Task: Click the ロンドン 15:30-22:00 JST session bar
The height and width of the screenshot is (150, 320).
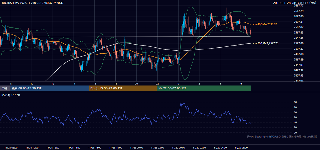Action: (123, 88)
